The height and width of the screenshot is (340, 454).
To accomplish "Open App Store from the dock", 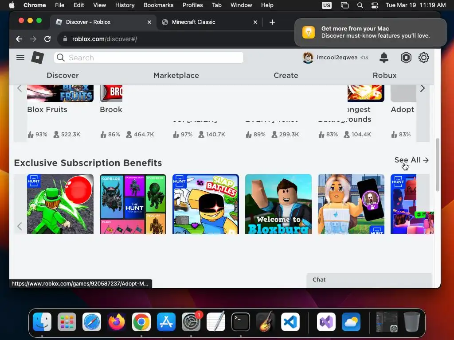I will coord(166,322).
